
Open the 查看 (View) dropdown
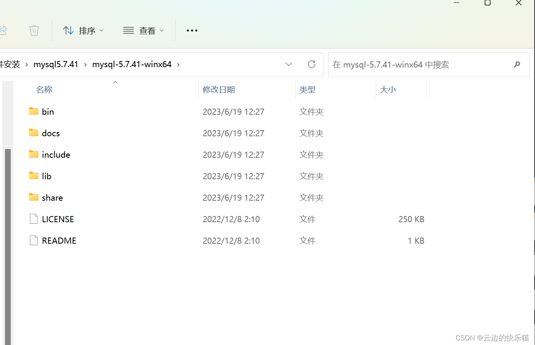pyautogui.click(x=144, y=30)
